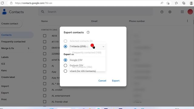This screenshot has height=109, width=194.
Task: Click Export in the sidebar
Action: (5, 93)
